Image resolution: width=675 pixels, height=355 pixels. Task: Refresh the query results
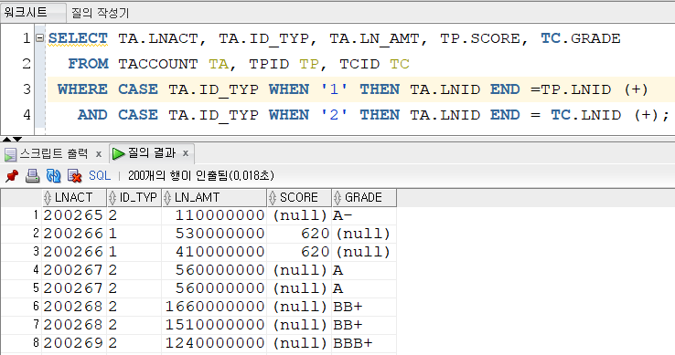click(x=53, y=176)
